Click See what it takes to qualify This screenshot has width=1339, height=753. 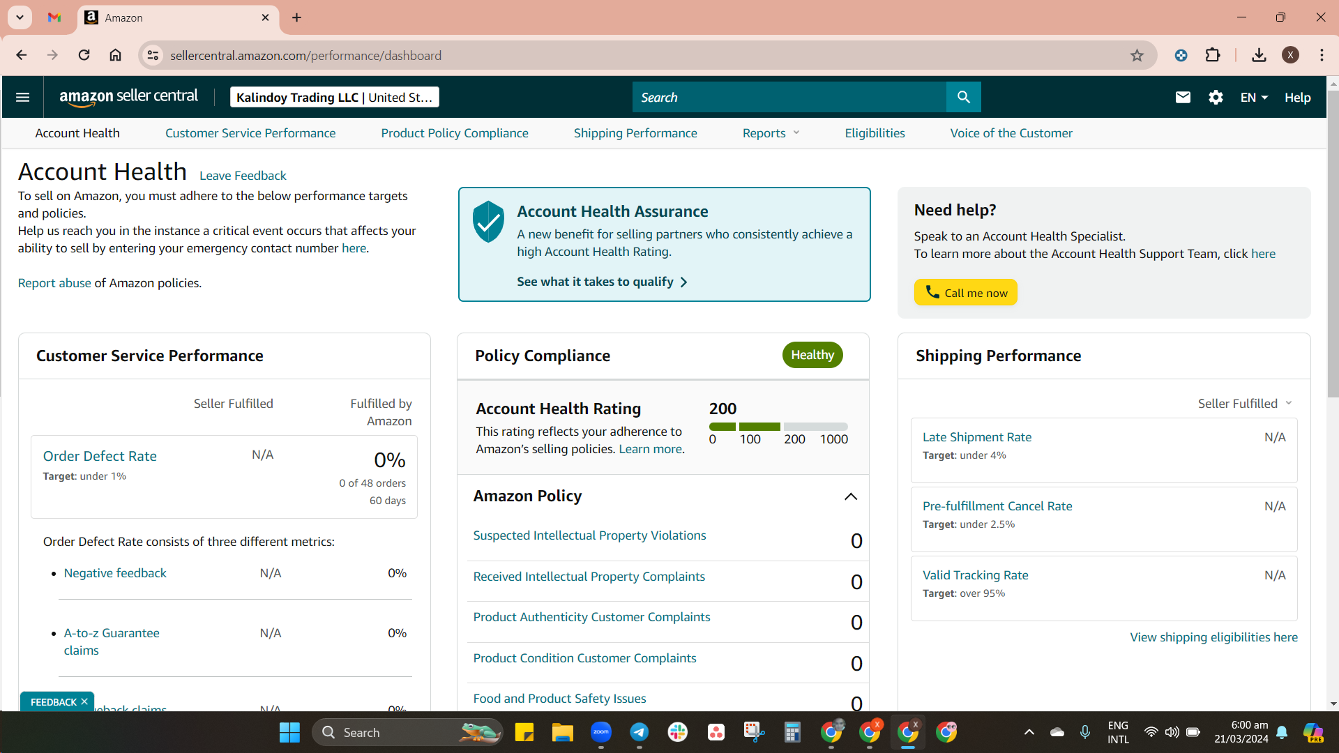click(x=602, y=282)
